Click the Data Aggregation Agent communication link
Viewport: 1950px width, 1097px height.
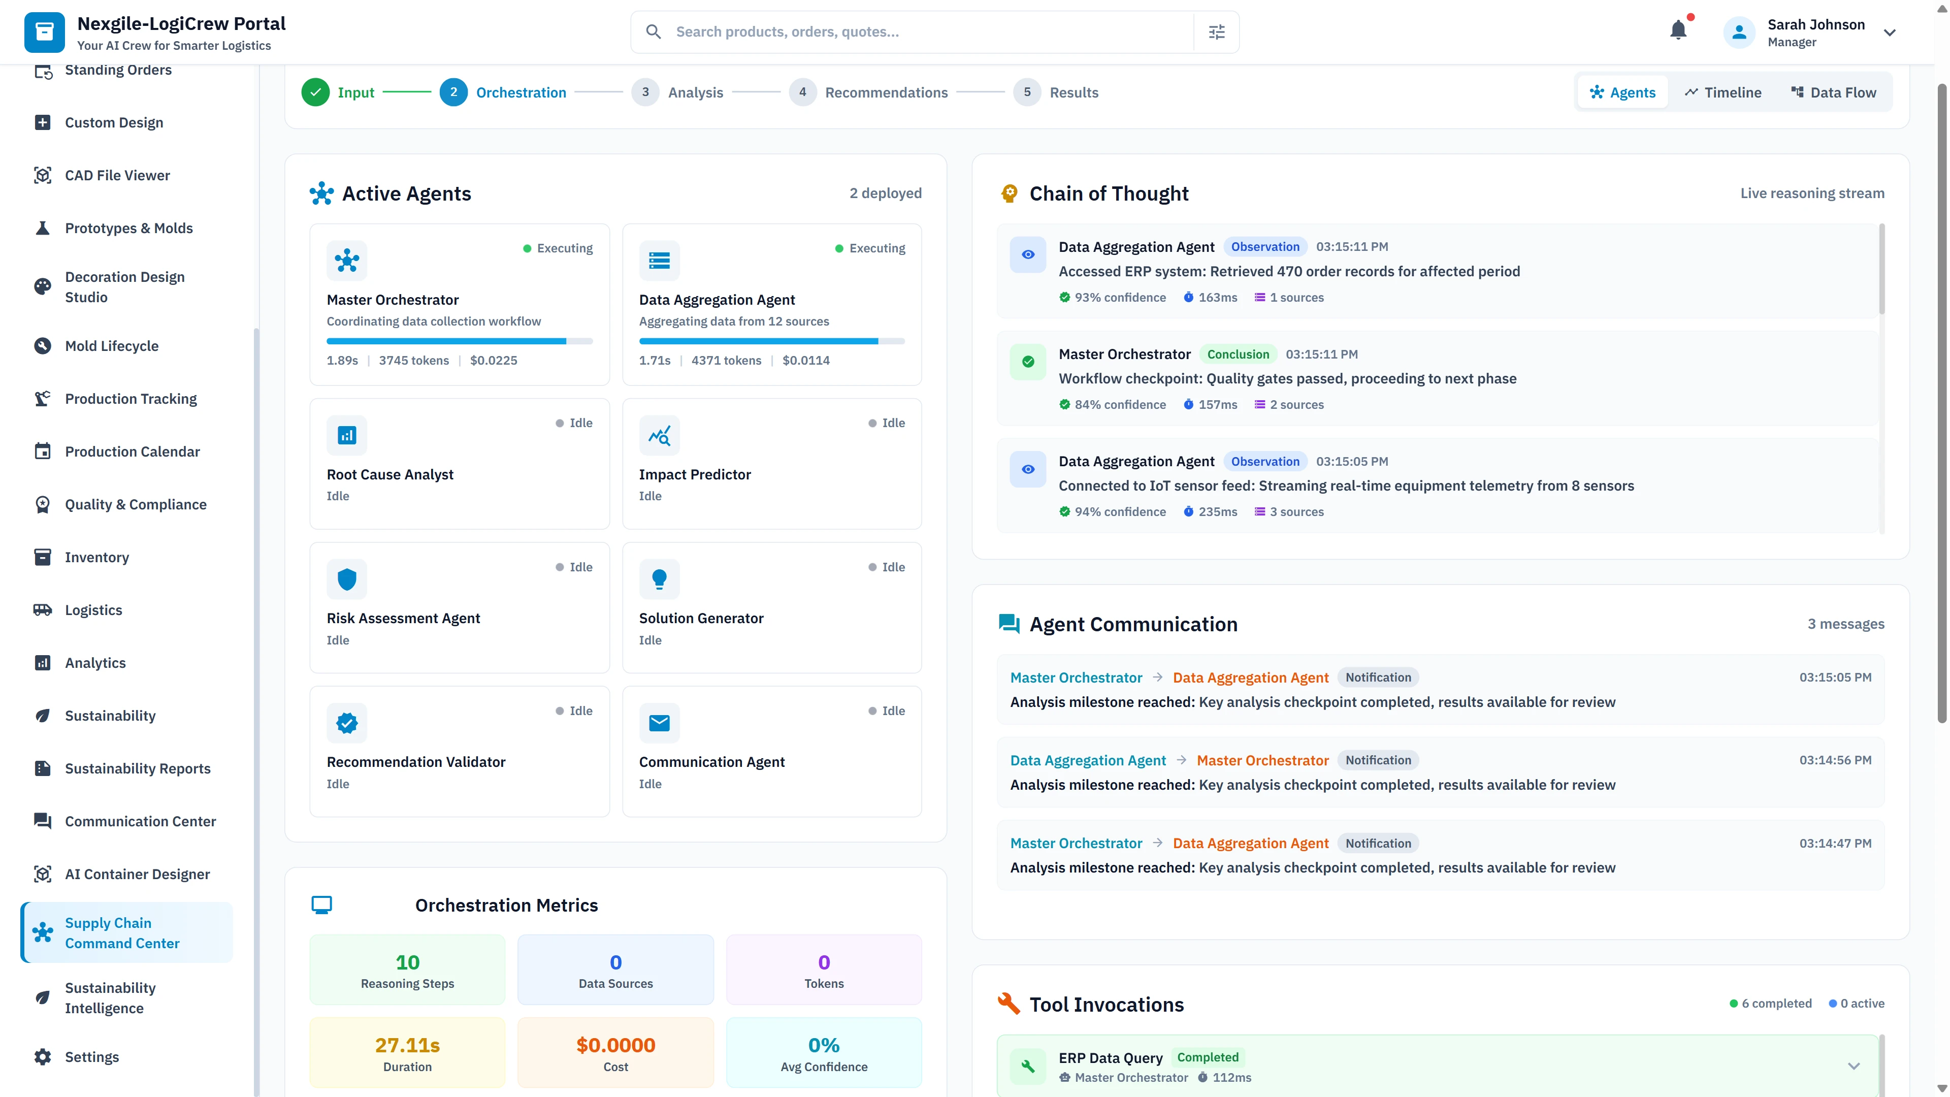tap(1251, 677)
